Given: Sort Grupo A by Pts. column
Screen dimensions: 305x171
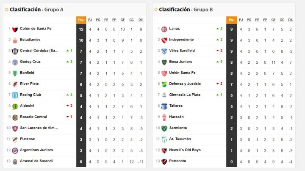Looking at the screenshot, I should click(x=81, y=20).
